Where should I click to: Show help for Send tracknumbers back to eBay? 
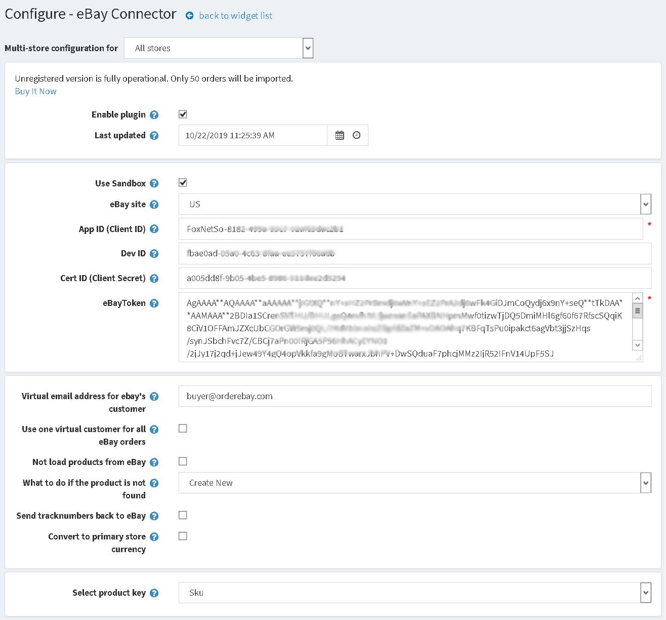tap(154, 516)
